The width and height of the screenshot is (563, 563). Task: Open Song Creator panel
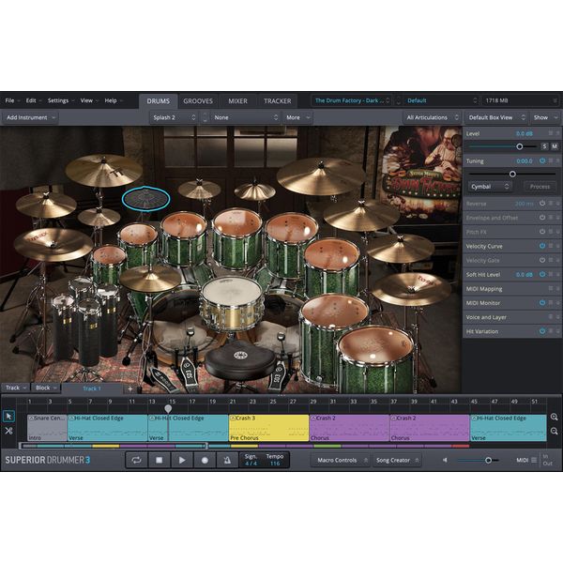click(397, 460)
